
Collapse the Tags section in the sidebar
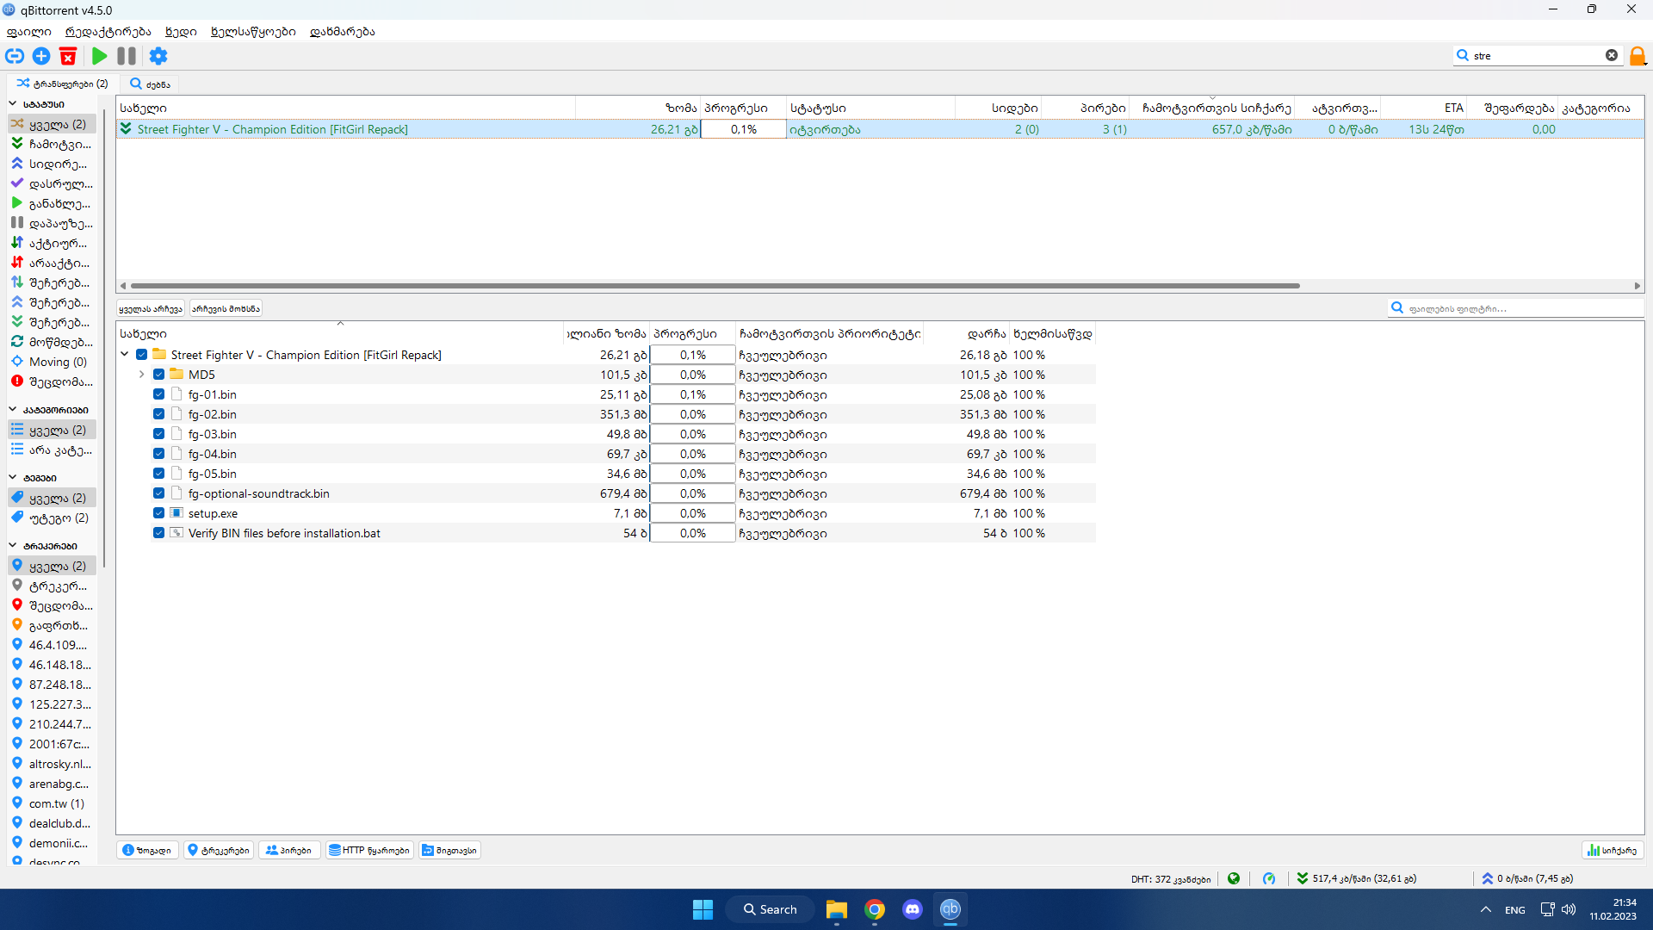coord(13,477)
